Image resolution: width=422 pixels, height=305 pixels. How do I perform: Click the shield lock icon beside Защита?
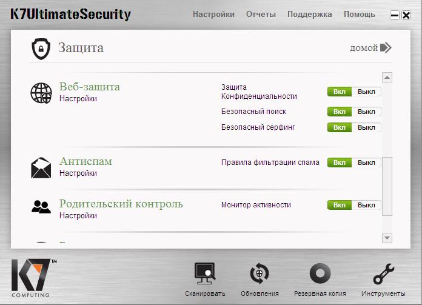coord(41,49)
